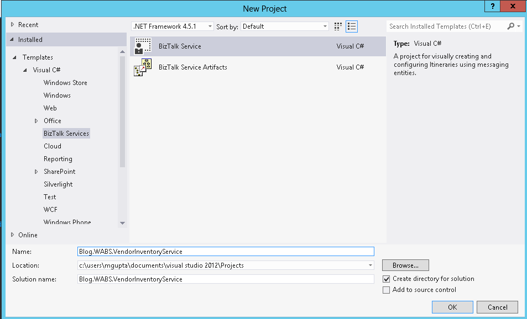Select Windows Store template category
The width and height of the screenshot is (527, 319).
[x=65, y=83]
